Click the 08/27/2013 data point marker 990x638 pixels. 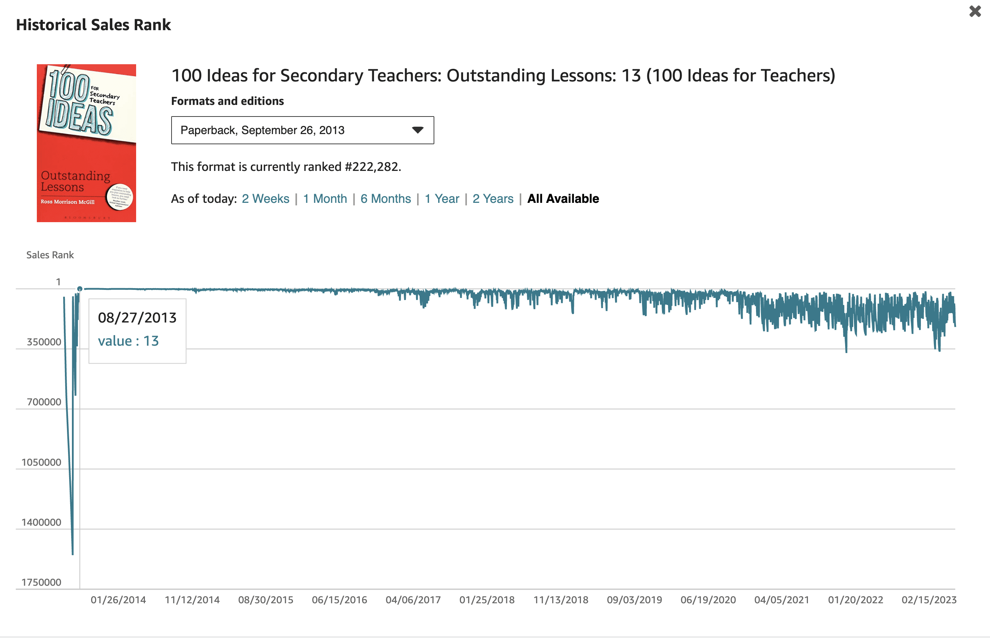[x=80, y=289]
